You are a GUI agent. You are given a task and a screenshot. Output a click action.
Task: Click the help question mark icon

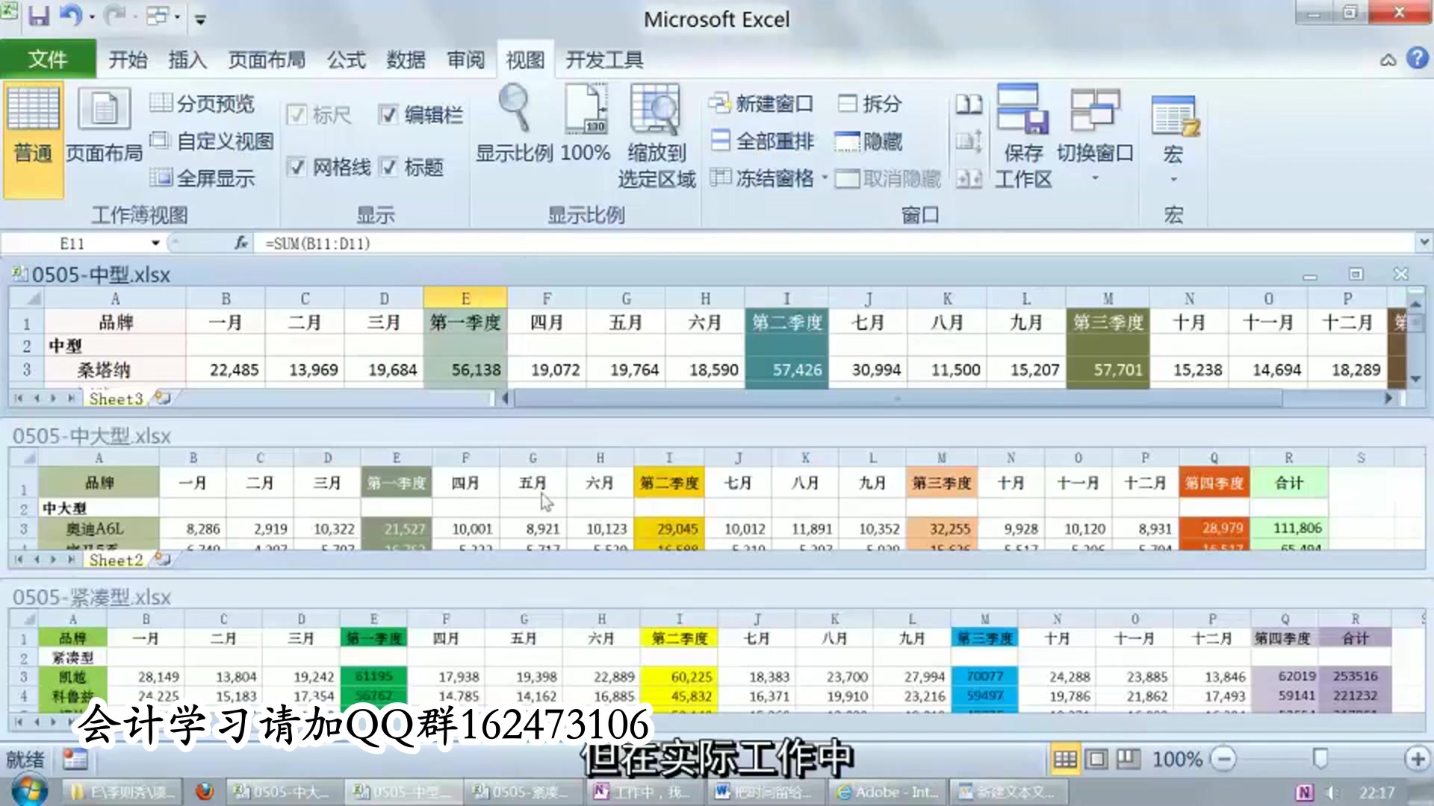click(1417, 58)
